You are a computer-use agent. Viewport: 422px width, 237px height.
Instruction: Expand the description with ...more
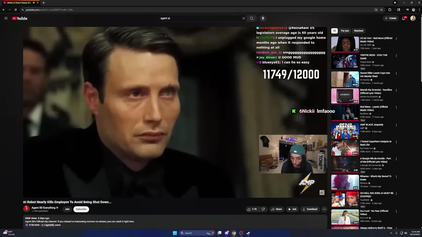pyautogui.click(x=58, y=225)
